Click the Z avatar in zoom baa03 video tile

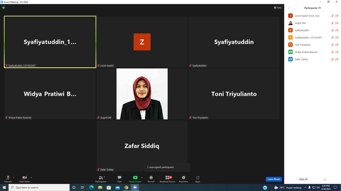142,42
